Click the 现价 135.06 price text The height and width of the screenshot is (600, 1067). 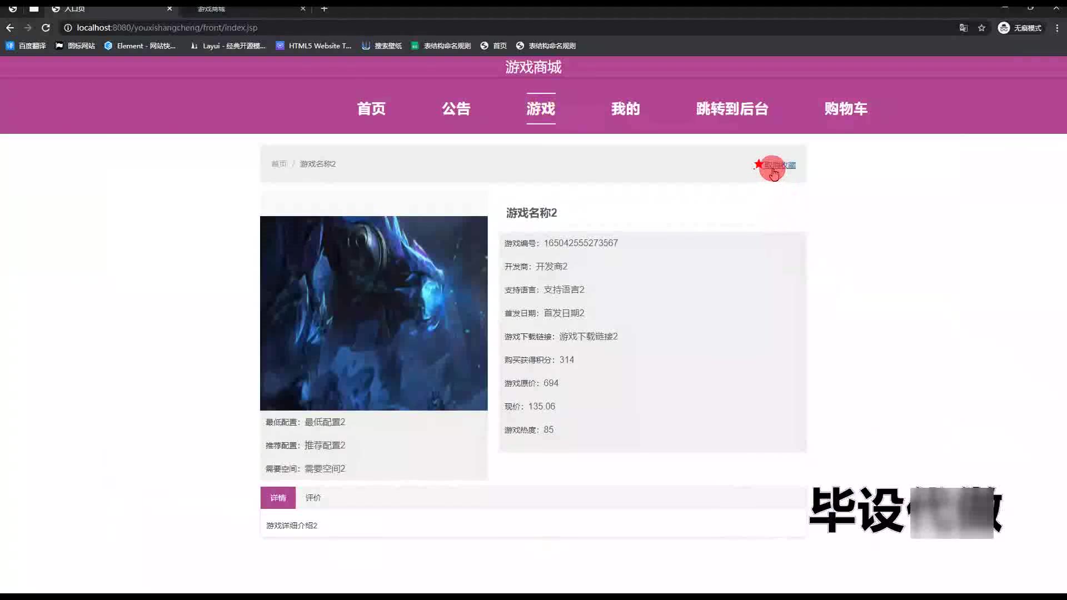point(530,406)
